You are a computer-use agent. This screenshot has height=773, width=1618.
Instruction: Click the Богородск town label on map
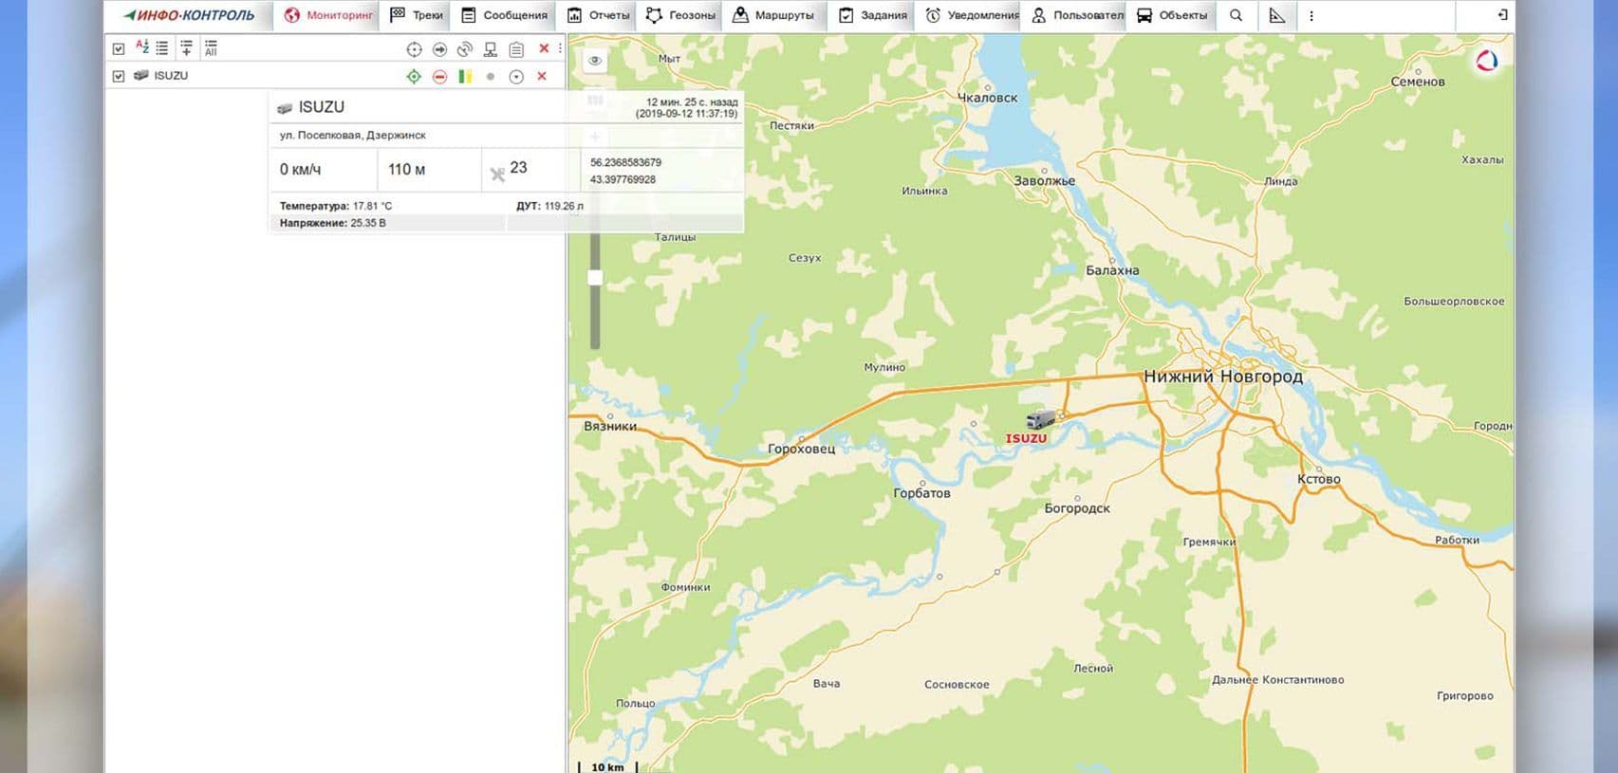1077,508
